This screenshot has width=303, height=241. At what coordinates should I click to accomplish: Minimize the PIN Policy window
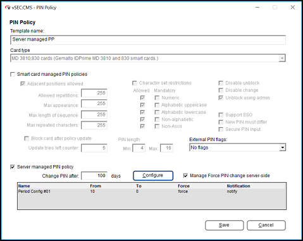point(257,8)
